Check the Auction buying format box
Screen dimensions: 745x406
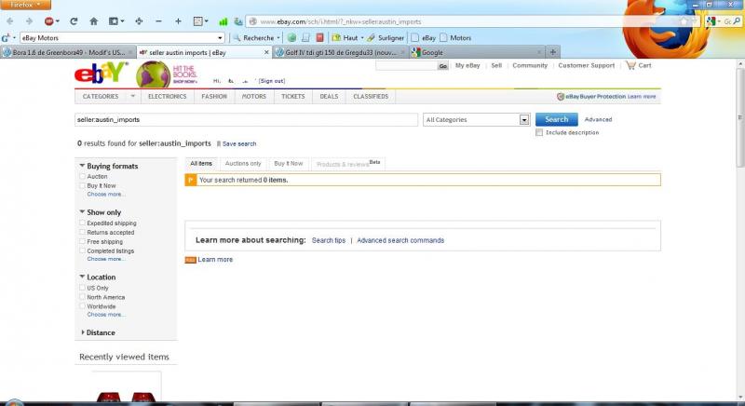pyautogui.click(x=82, y=176)
